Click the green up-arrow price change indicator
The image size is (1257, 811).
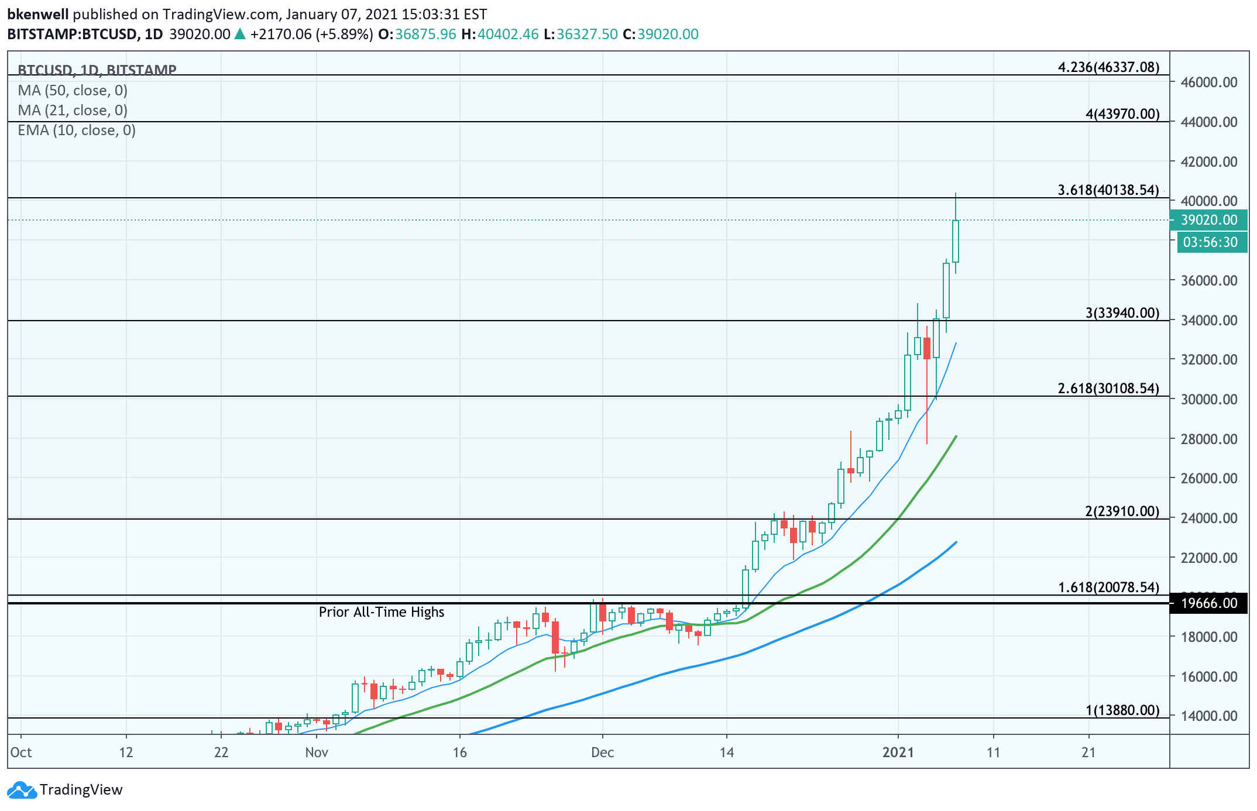(240, 34)
